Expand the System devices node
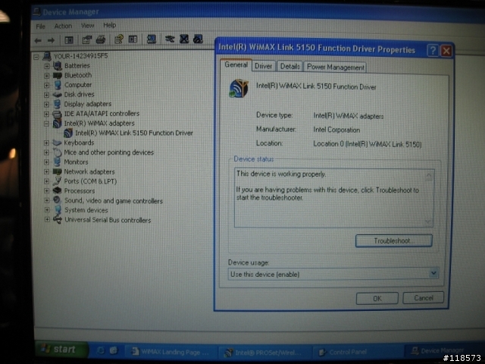Image resolution: width=485 pixels, height=364 pixels. (x=47, y=210)
